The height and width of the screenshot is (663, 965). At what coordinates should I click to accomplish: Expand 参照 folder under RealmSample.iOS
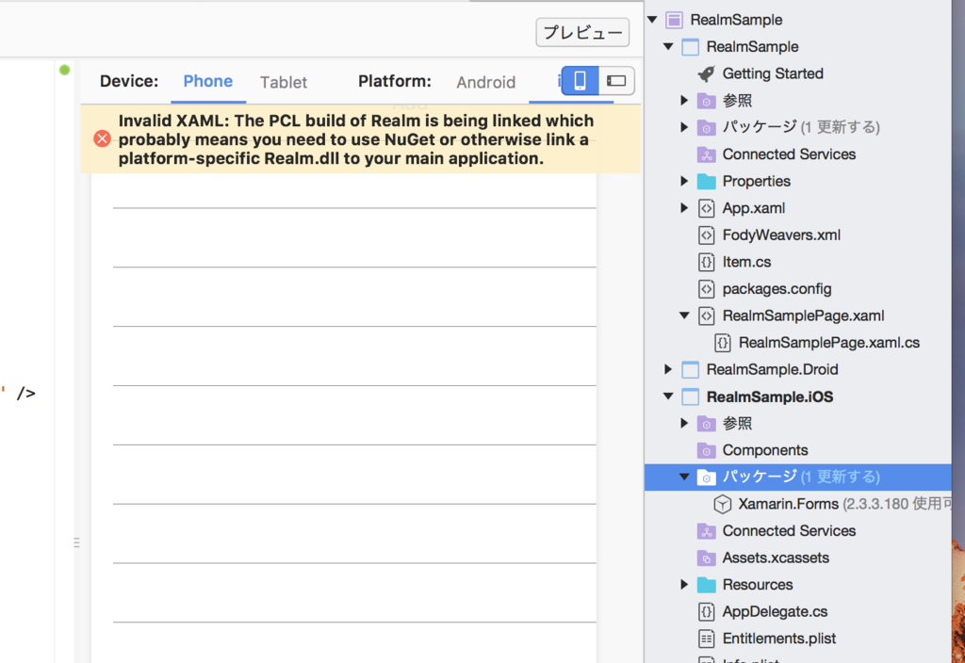684,423
